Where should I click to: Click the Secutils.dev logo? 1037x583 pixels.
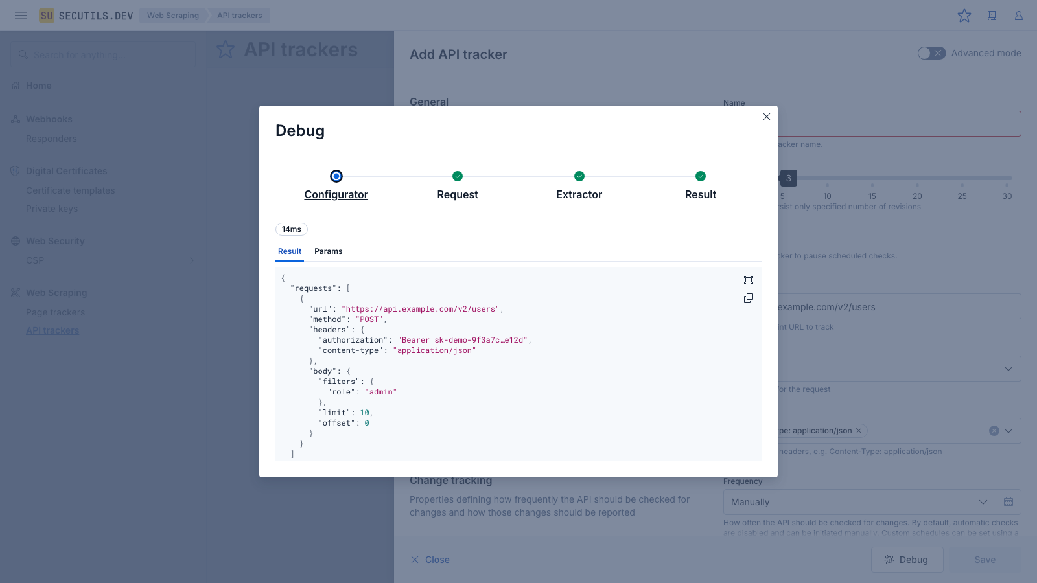click(86, 16)
